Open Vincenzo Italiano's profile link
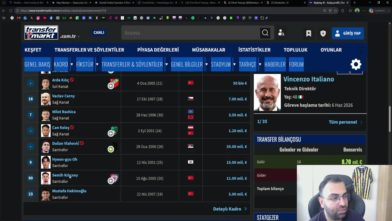The width and height of the screenshot is (392, 221). 309,79
